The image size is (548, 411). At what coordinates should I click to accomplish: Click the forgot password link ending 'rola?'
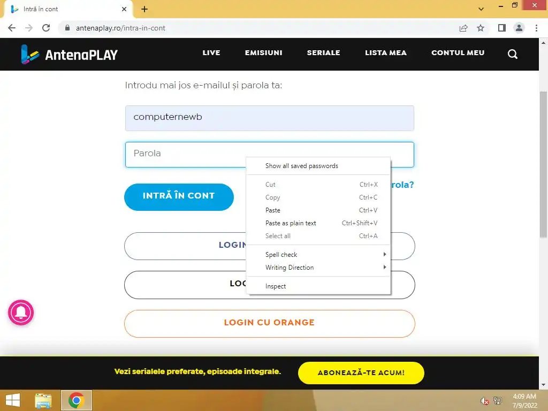click(402, 185)
